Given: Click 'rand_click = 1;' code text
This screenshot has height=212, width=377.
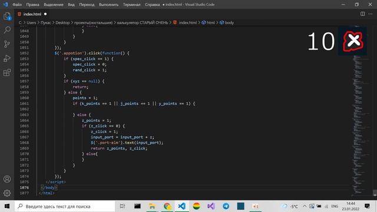Looking at the screenshot, I should point(90,70).
